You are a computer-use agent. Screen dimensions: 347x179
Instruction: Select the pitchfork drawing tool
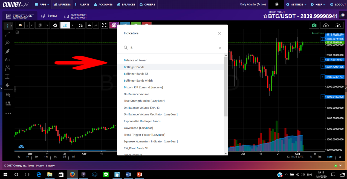7,43
